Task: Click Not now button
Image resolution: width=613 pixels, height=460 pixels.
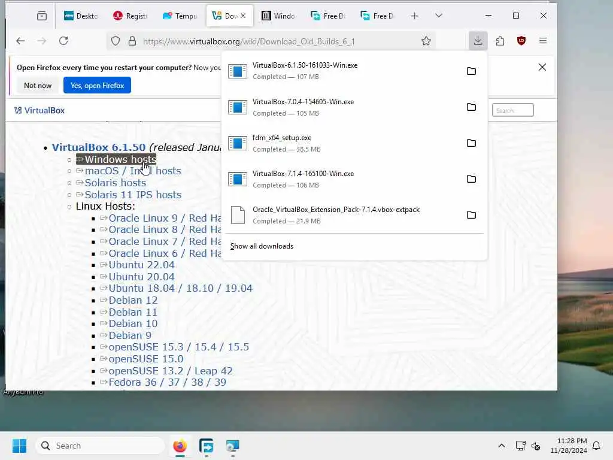Action: (x=38, y=85)
